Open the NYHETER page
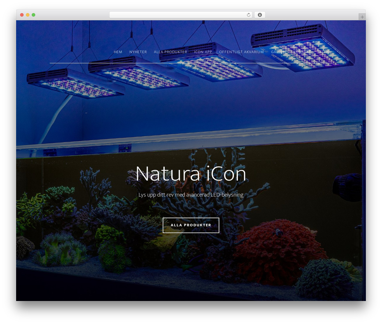Viewport: 382px width, 324px height. tap(138, 52)
